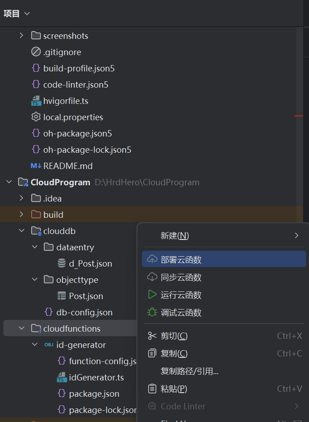Collapse the CloudProgram project node
The image size is (309, 422).
click(9, 182)
